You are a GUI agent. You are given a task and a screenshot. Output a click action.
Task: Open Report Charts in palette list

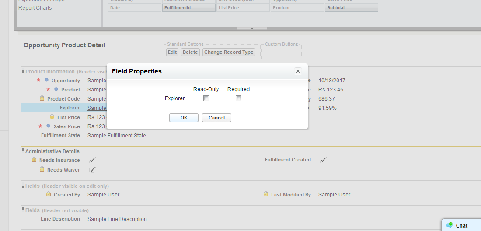35,8
